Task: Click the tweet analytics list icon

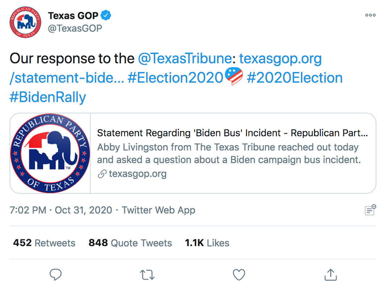Action: (x=370, y=210)
